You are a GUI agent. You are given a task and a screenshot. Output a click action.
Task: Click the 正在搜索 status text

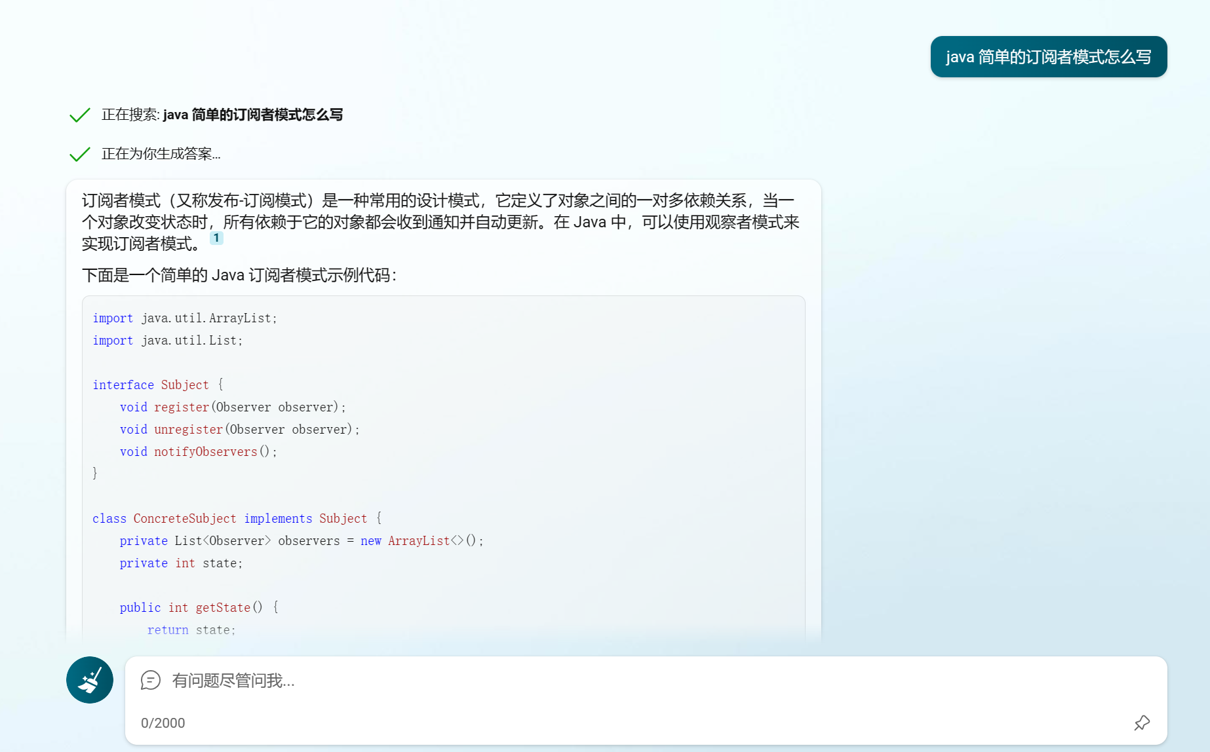222,115
